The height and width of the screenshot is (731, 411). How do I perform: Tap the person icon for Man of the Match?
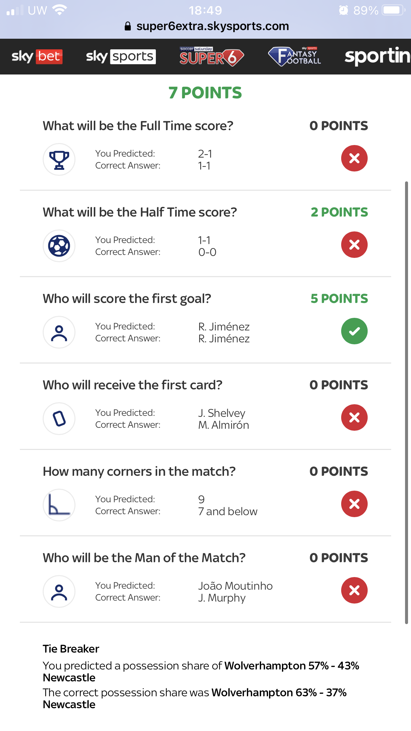tap(59, 592)
